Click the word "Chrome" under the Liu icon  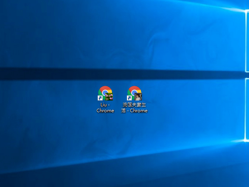[105, 111]
